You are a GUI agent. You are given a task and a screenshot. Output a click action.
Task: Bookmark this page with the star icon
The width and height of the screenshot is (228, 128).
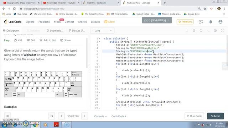(x=205, y=9)
